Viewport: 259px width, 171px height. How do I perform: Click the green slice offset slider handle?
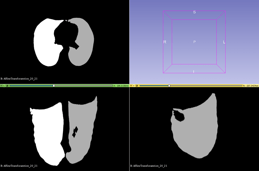tap(53, 85)
